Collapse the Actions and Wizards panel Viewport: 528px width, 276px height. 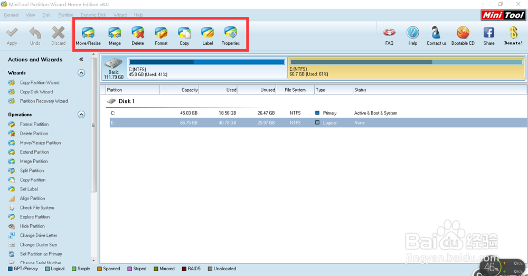pos(81,59)
